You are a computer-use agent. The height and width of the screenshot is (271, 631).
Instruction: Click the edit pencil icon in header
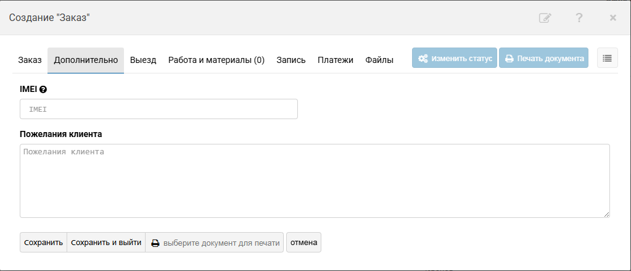(x=545, y=18)
